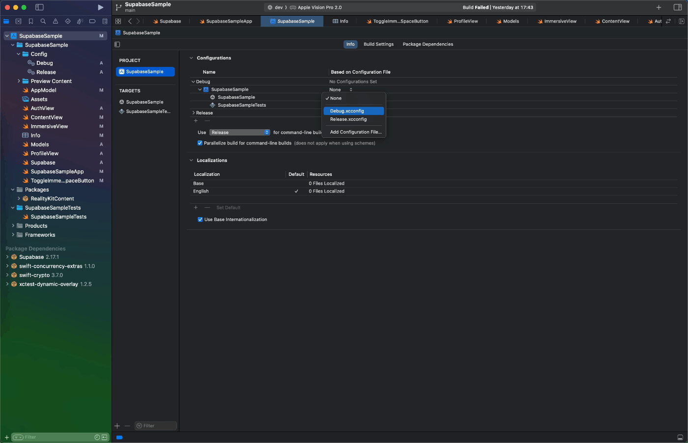The width and height of the screenshot is (688, 443).
Task: Click the editor options swap arrows icon
Action: tap(668, 21)
